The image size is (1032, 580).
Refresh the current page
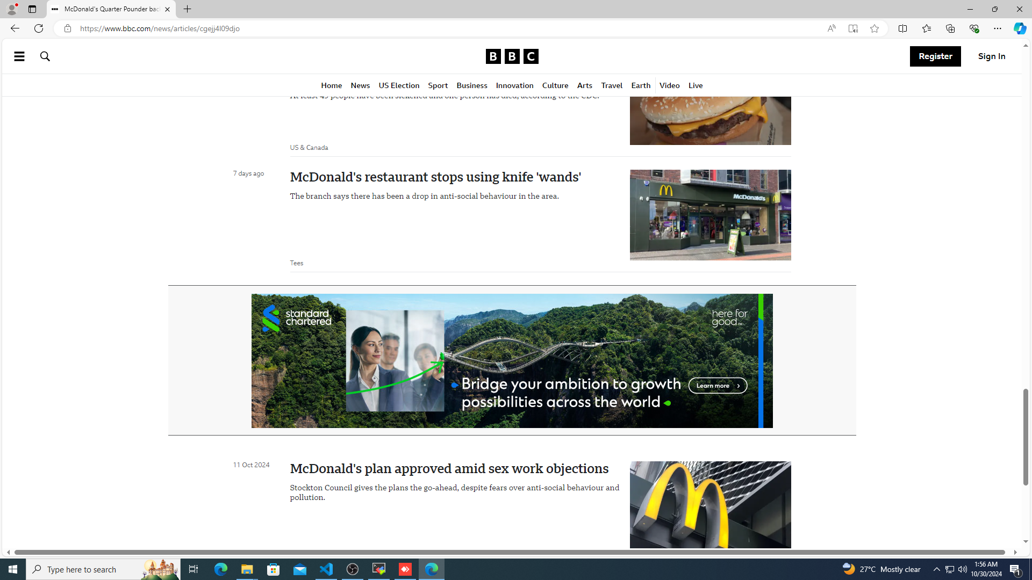(39, 28)
